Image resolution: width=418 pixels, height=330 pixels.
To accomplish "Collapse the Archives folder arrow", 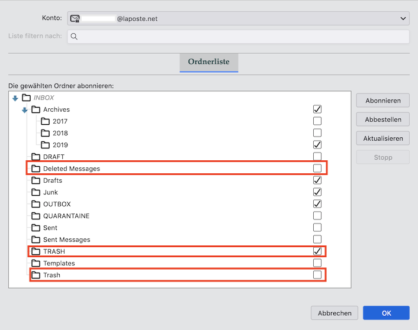I will pos(25,110).
